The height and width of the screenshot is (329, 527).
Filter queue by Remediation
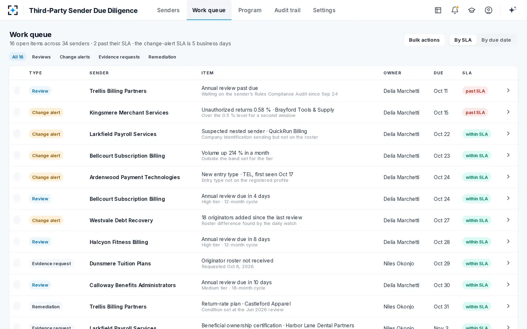162,57
